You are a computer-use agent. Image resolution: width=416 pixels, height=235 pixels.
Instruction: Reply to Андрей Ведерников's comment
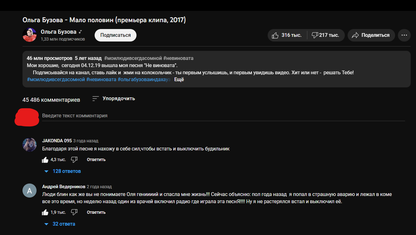point(96,213)
